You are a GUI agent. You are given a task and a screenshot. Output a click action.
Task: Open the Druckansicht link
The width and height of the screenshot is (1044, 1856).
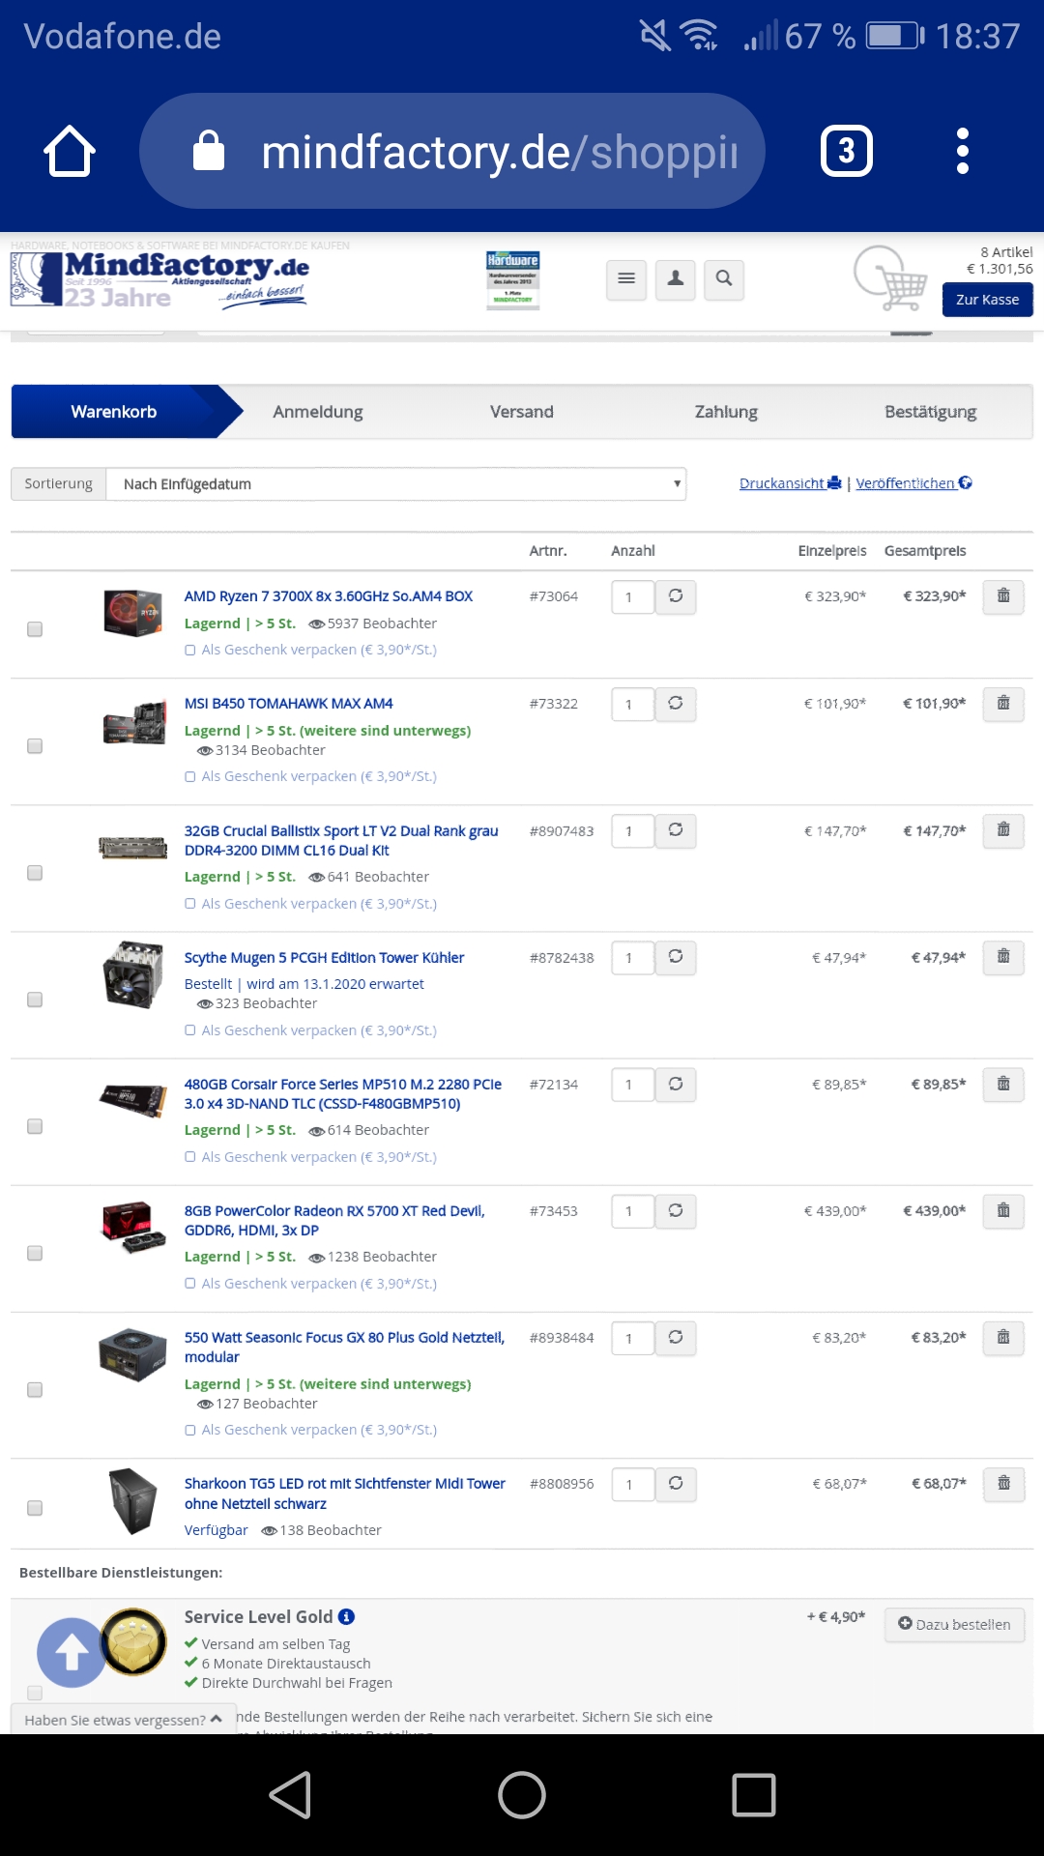pyautogui.click(x=790, y=483)
